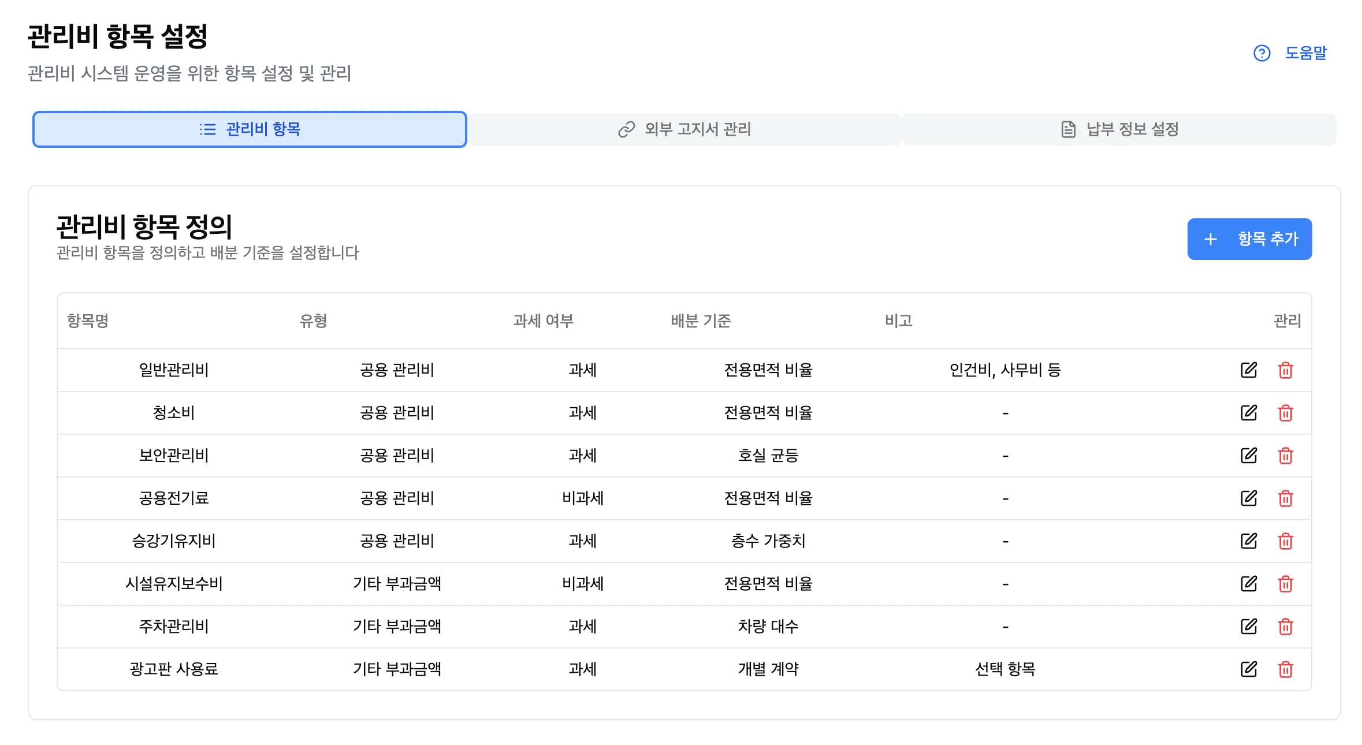Click 비과세 in 시설유지보수비 row
This screenshot has width=1362, height=745.
point(583,583)
